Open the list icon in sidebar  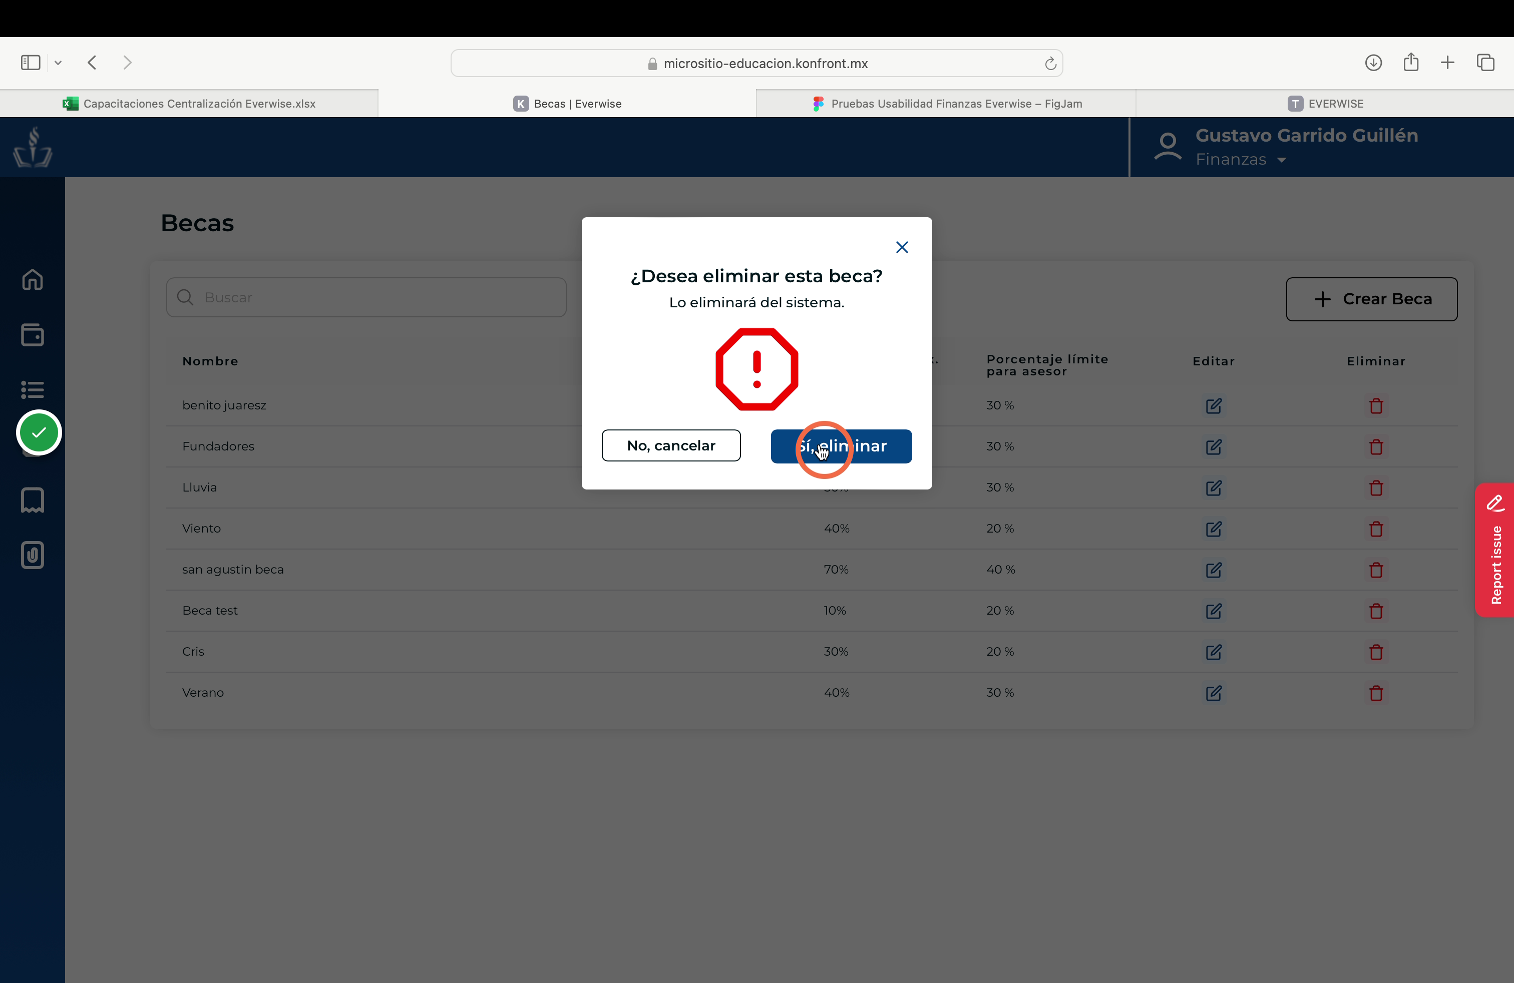(x=33, y=389)
